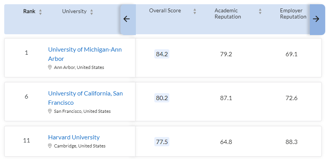Click the University column header label

pos(74,11)
